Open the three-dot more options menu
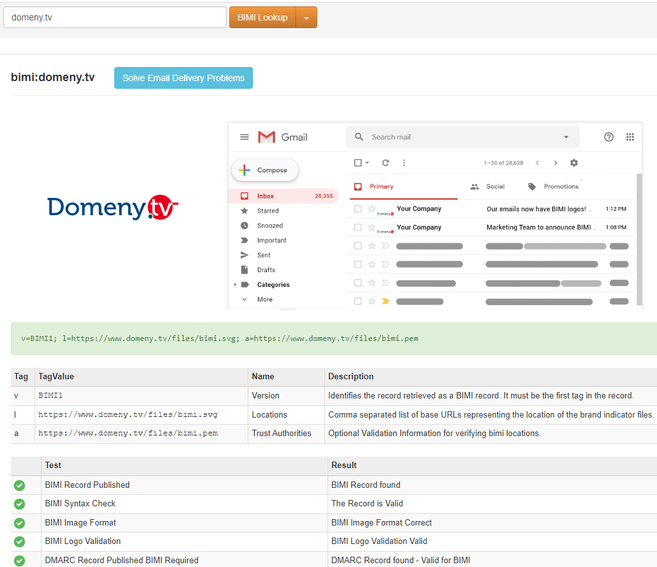The height and width of the screenshot is (567, 657). pyautogui.click(x=404, y=163)
